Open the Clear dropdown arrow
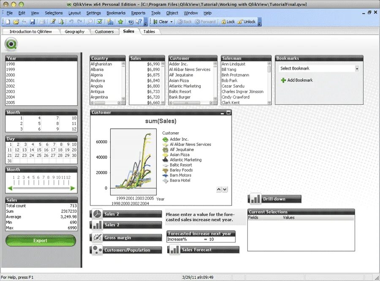This screenshot has height=281, width=380. click(171, 22)
